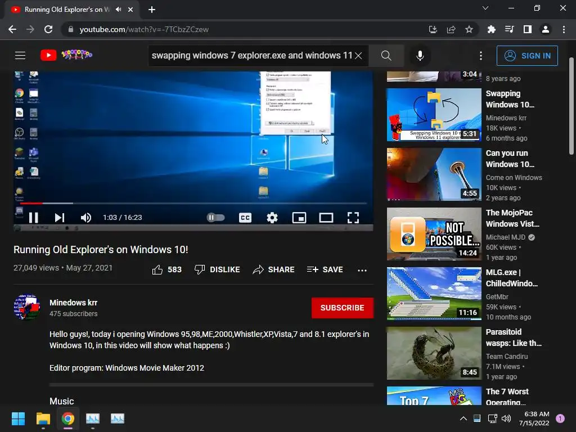Share this page icon in address bar
The image size is (576, 432).
[x=451, y=29]
